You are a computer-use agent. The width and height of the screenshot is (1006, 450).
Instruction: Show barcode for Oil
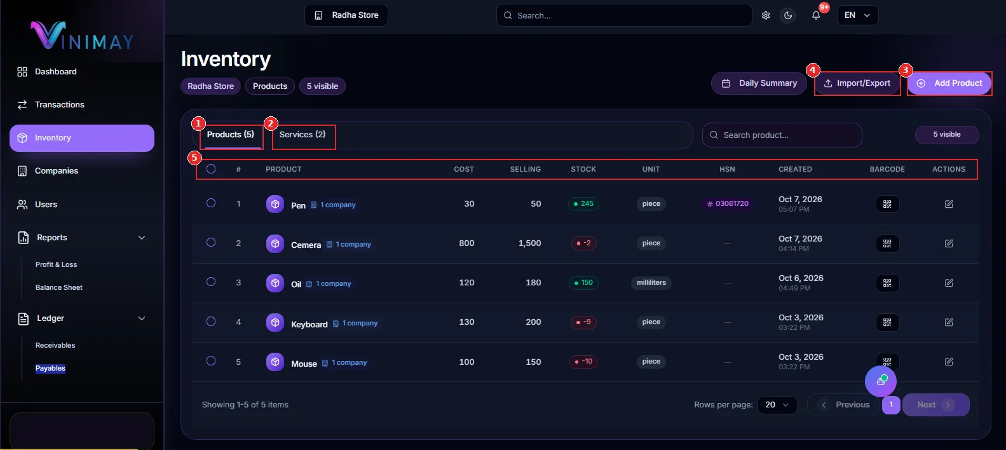pyautogui.click(x=887, y=283)
